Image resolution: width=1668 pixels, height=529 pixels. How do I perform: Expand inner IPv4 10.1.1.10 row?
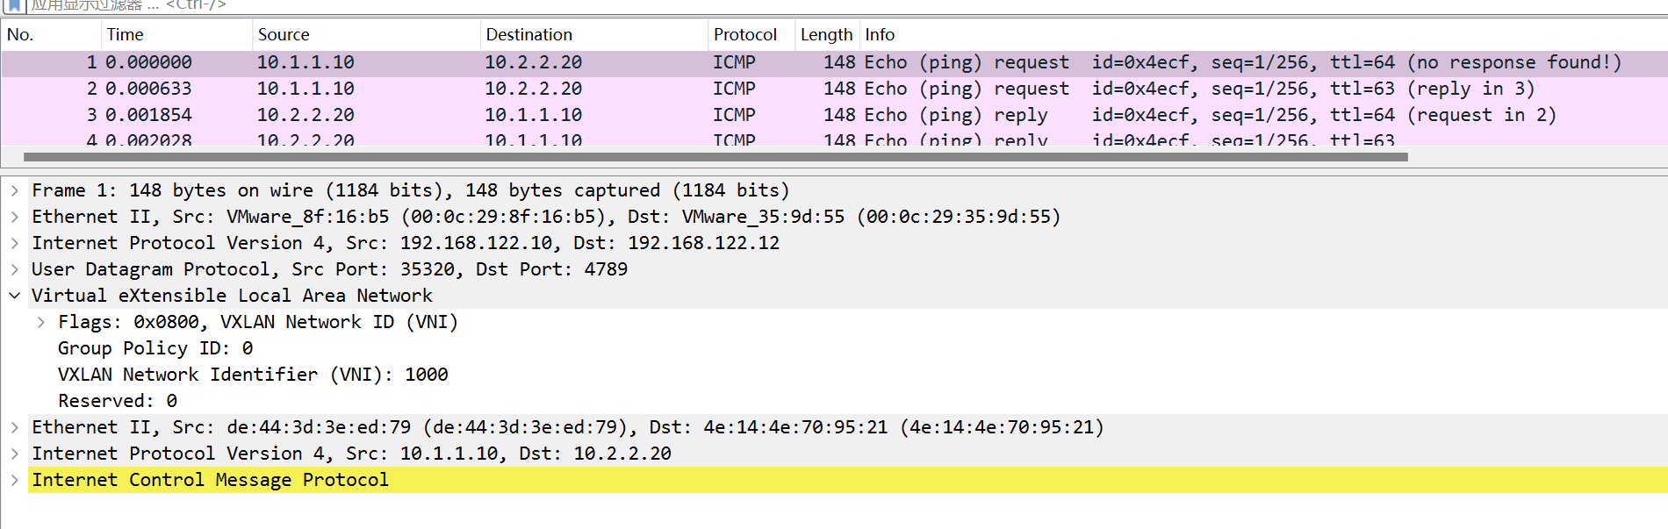coord(15,454)
